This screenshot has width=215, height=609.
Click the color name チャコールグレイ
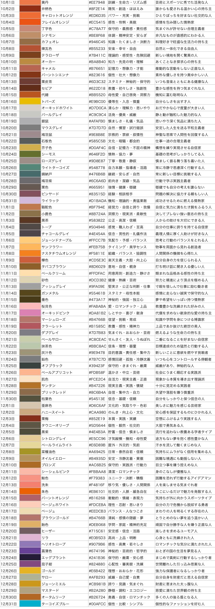[55, 234]
